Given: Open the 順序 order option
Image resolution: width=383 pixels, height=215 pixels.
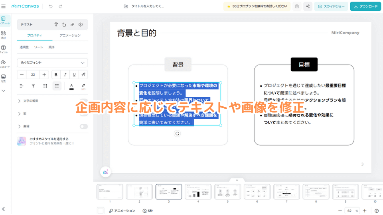Looking at the screenshot, I should click(x=51, y=47).
